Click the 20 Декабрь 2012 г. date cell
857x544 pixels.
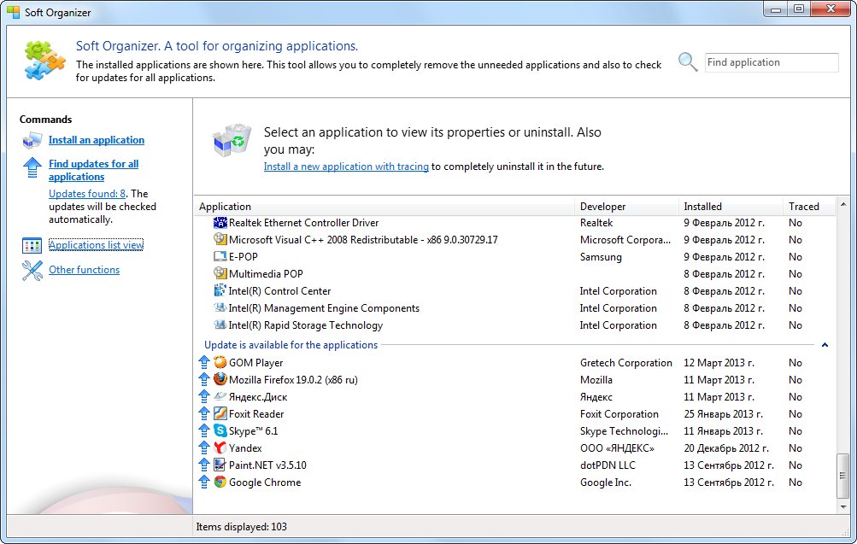coord(725,447)
